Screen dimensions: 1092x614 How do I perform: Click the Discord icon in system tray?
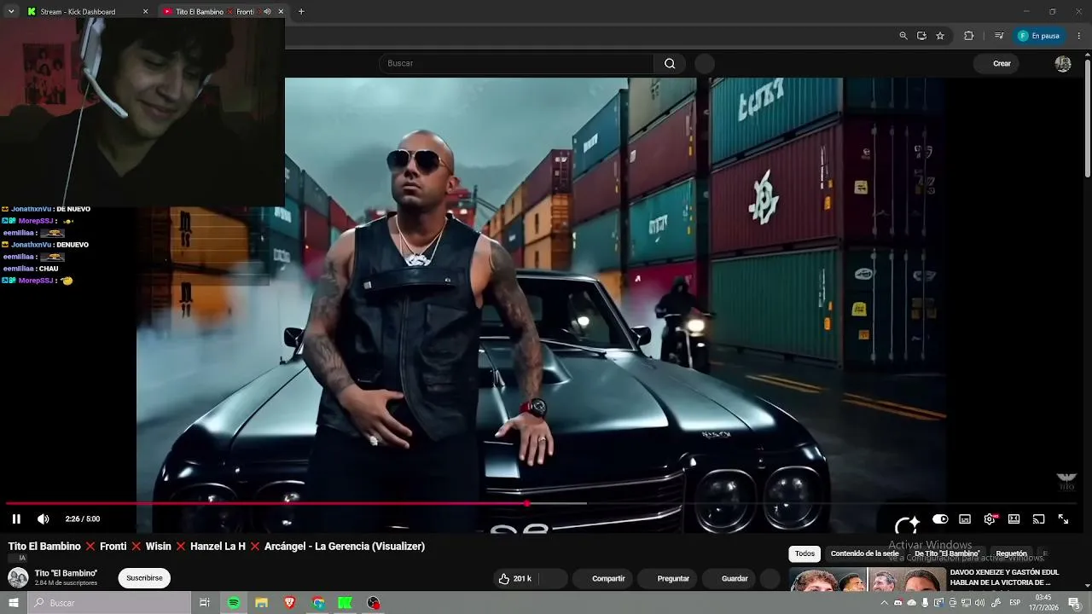[x=897, y=603]
